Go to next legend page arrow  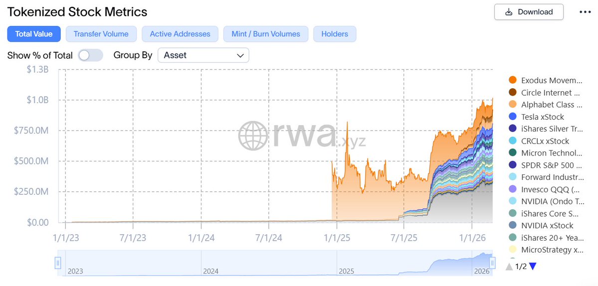[x=533, y=267]
